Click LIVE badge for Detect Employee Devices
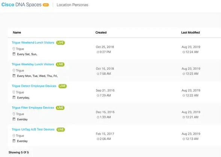This screenshot has height=157, width=221. 63,86
